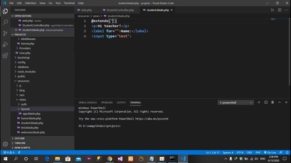Run the current file with play icon
This screenshot has height=163, width=291.
pos(272,10)
